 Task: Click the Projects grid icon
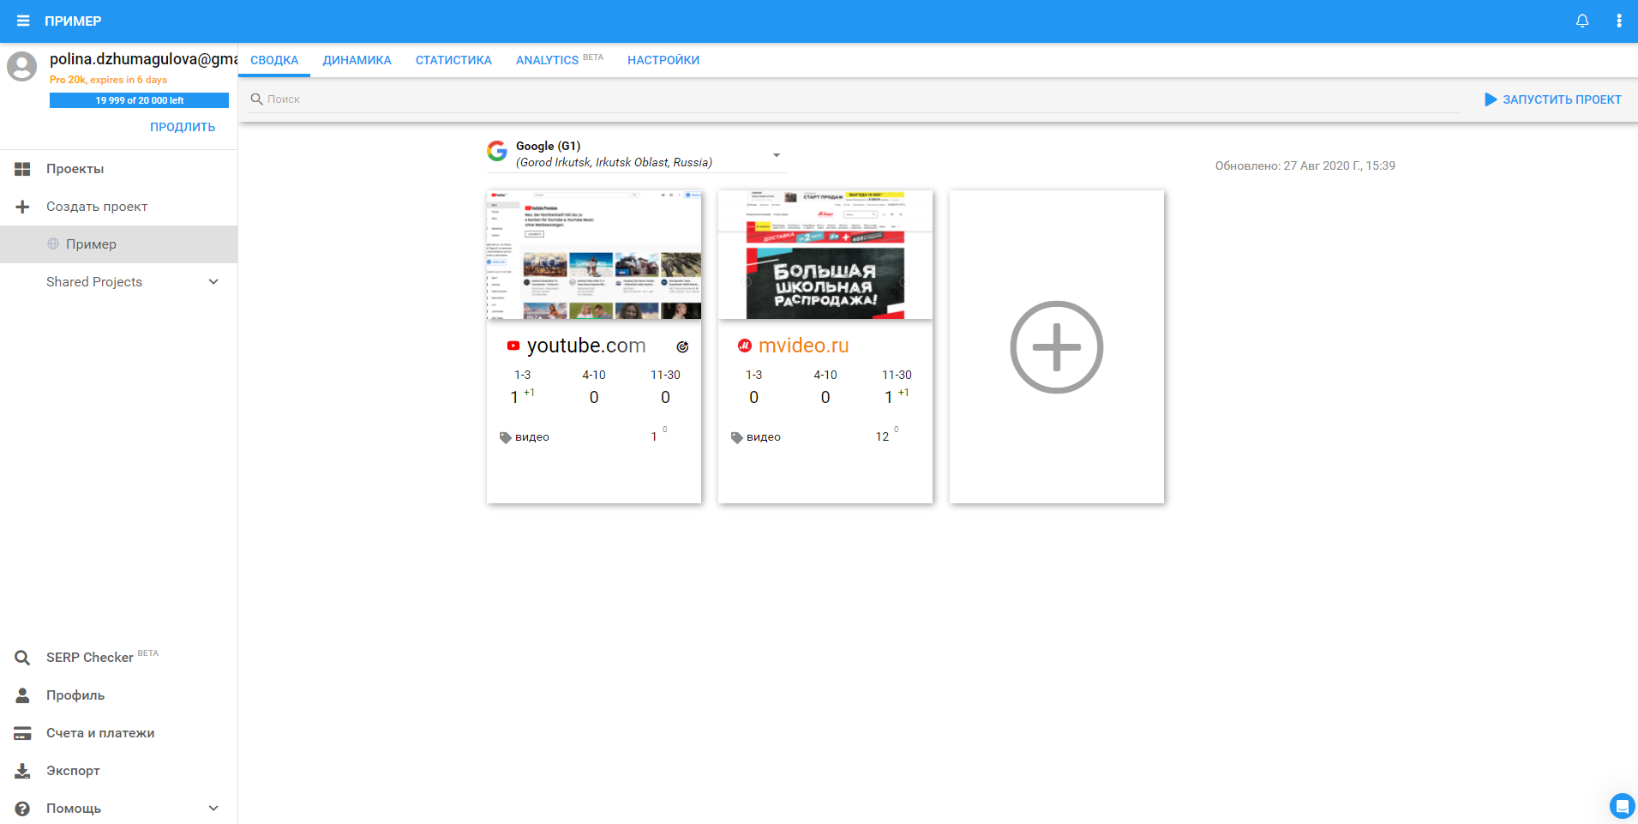pos(22,169)
